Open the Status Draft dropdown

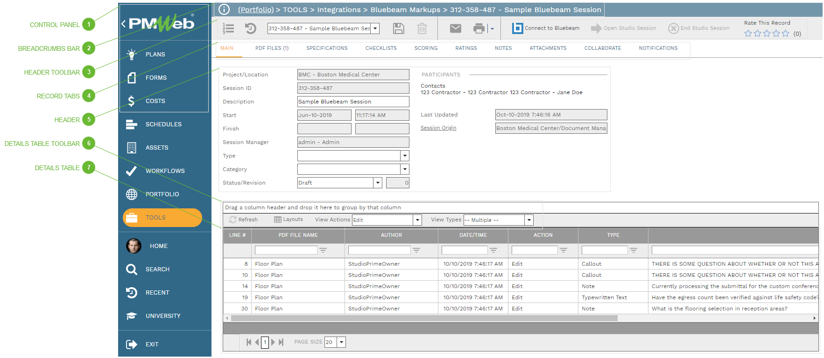click(378, 183)
